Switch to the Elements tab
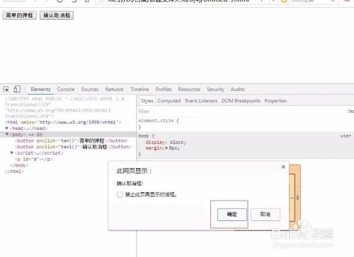The width and height of the screenshot is (354, 257). [40, 90]
